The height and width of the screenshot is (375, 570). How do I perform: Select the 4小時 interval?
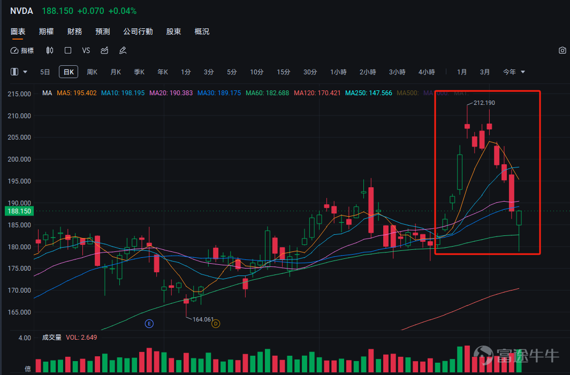click(427, 72)
